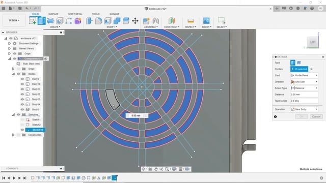Hide Body10 using its eye icon
This screenshot has width=326, height=183.
tap(22, 84)
